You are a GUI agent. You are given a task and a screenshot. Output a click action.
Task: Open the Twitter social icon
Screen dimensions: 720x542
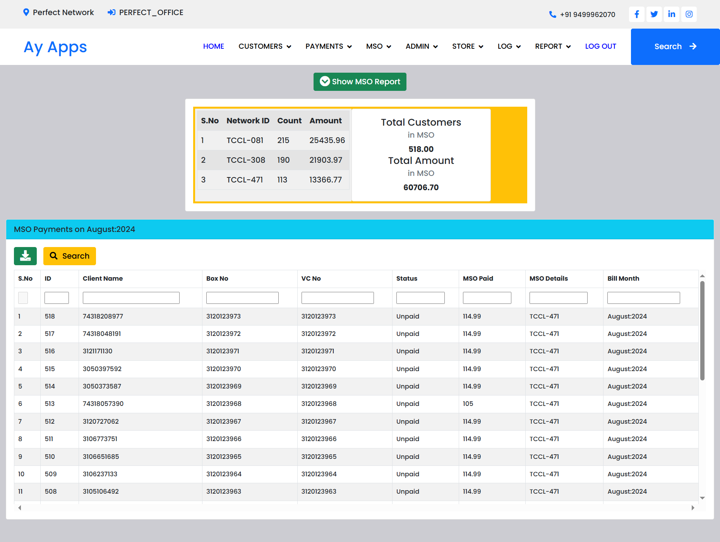[654, 14]
